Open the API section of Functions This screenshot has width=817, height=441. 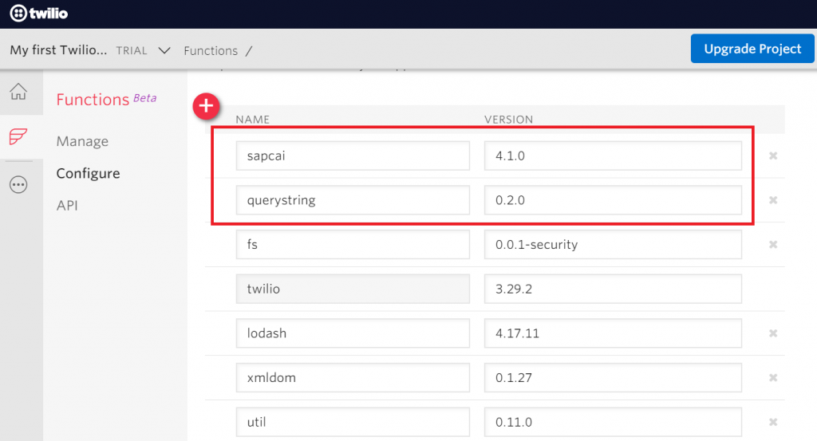click(67, 206)
